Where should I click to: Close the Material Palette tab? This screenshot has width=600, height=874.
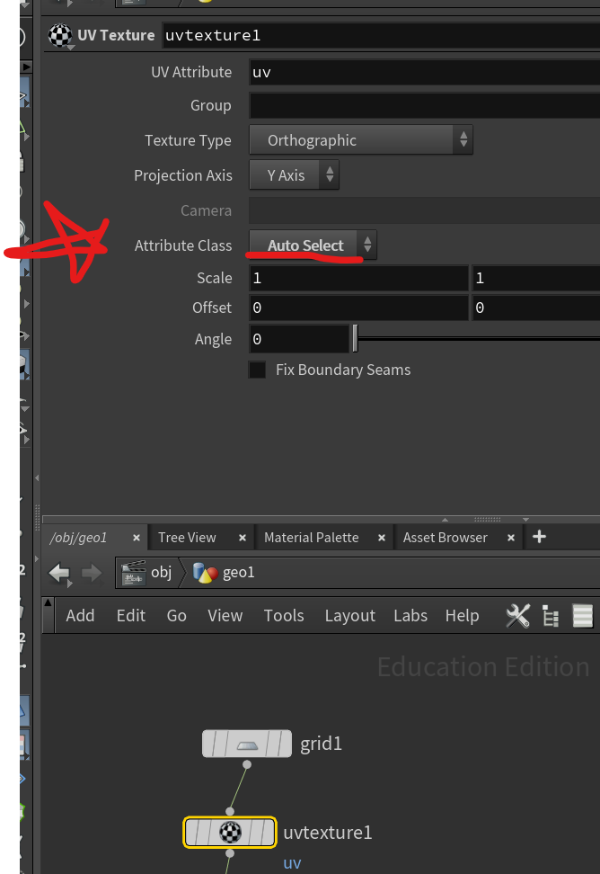click(381, 538)
